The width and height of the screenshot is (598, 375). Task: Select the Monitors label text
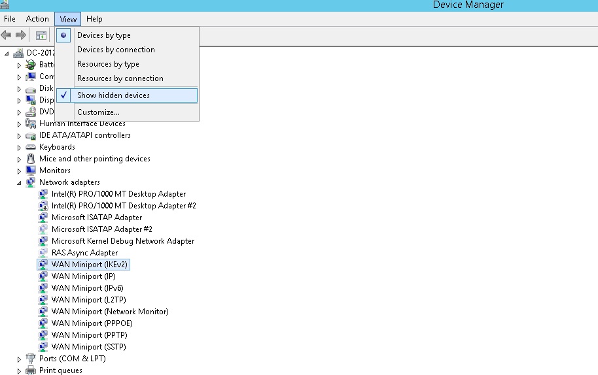point(55,170)
